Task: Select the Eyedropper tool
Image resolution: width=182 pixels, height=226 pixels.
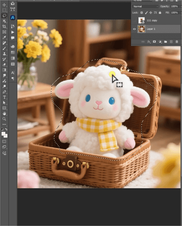Action: coord(4,37)
